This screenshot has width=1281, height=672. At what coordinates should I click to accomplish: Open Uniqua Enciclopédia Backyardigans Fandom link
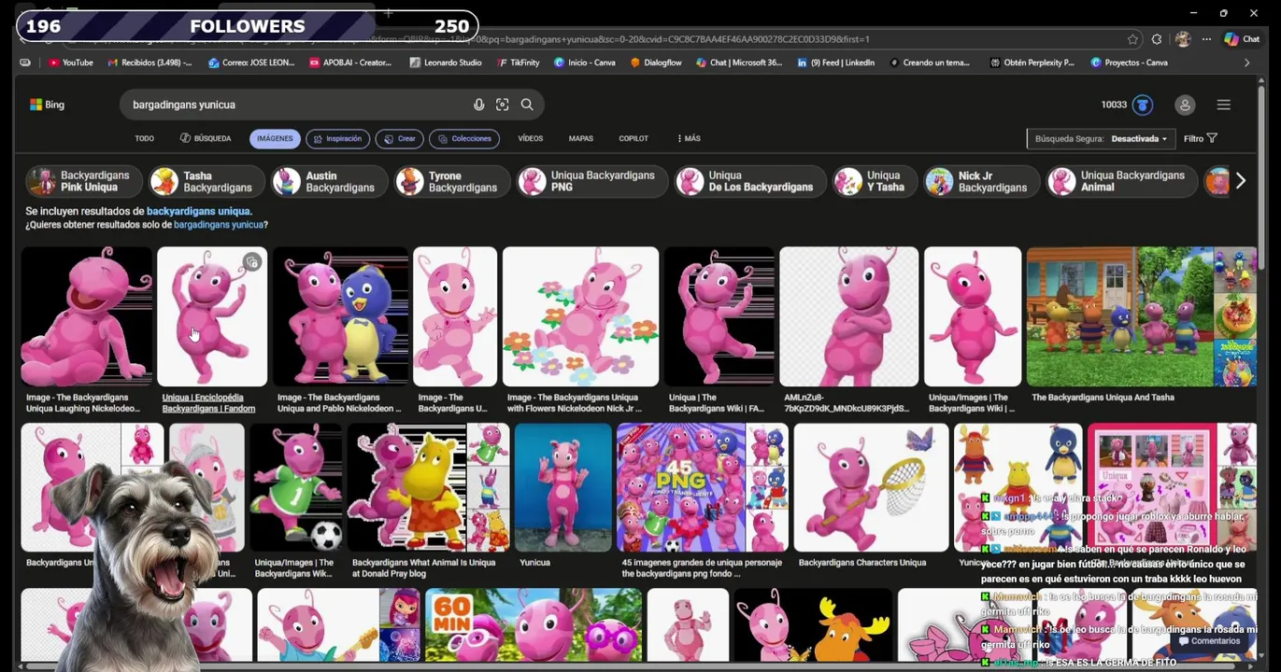tap(208, 403)
